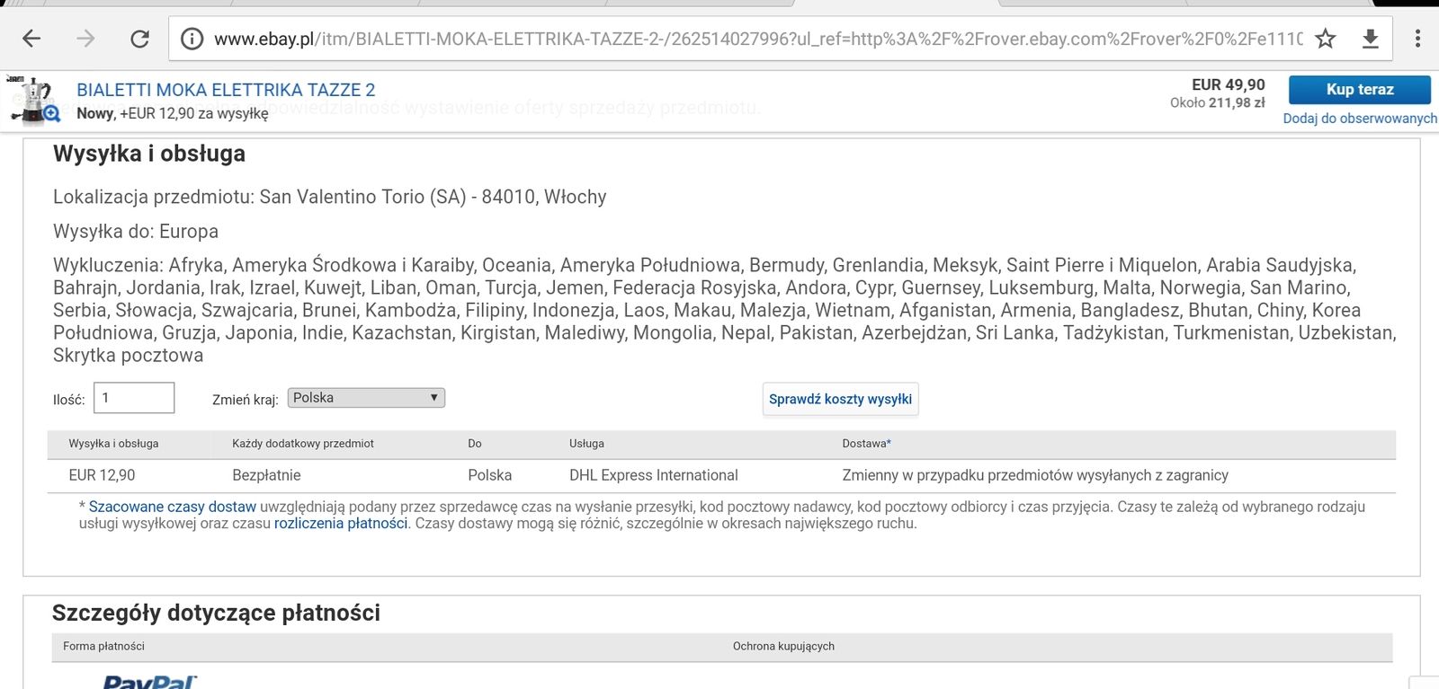Screen dimensions: 1439x689
Task: Go back using the browser back arrow
Action: click(x=31, y=38)
